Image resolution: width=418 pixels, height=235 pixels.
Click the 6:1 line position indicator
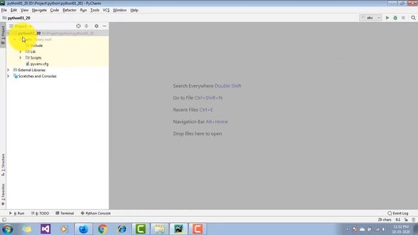click(x=398, y=220)
